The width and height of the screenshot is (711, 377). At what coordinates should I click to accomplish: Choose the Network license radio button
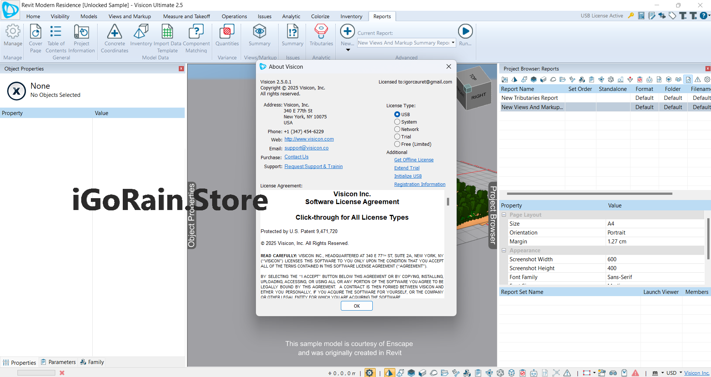point(397,130)
